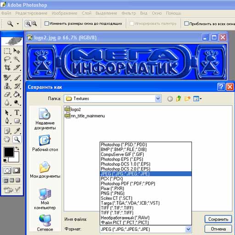The height and width of the screenshot is (235, 235).
Task: Select the Type tool
Action: pyautogui.click(x=17, y=112)
